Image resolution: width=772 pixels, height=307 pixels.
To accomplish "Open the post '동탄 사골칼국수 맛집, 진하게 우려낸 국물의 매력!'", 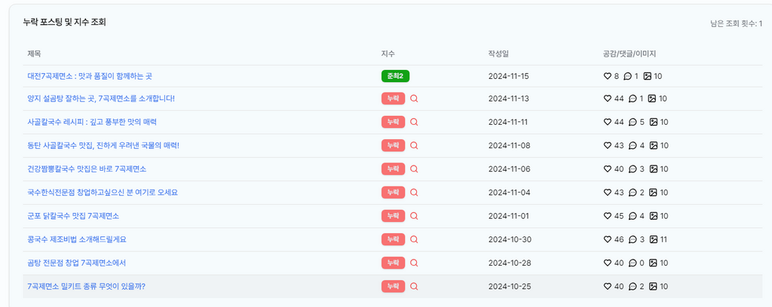I will (103, 145).
